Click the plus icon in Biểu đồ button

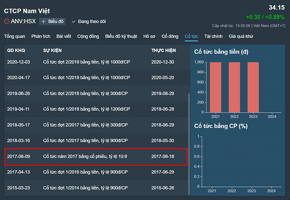pos(43,21)
